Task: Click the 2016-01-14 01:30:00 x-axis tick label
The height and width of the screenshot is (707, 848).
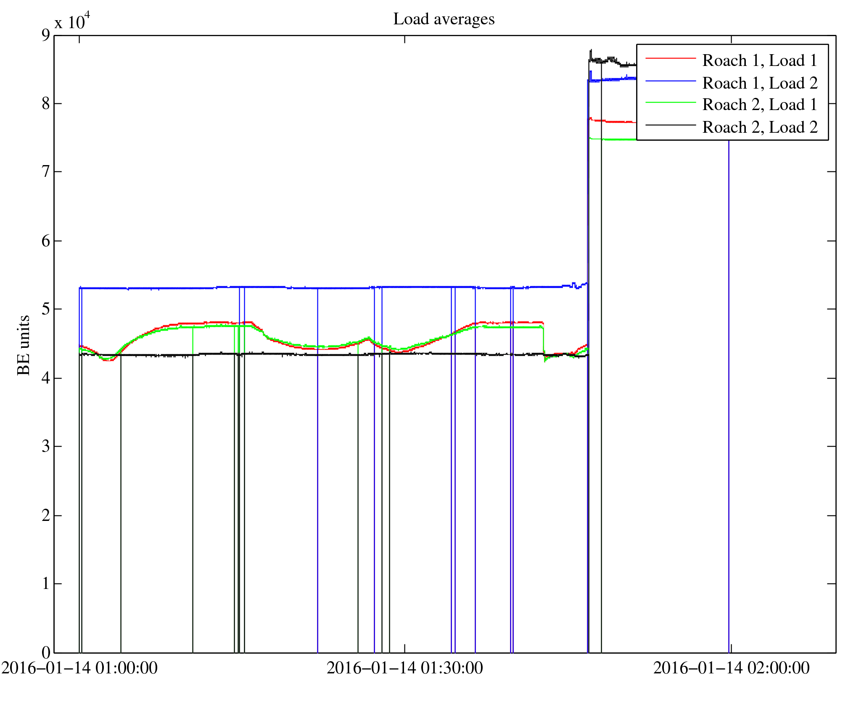Action: [x=404, y=668]
